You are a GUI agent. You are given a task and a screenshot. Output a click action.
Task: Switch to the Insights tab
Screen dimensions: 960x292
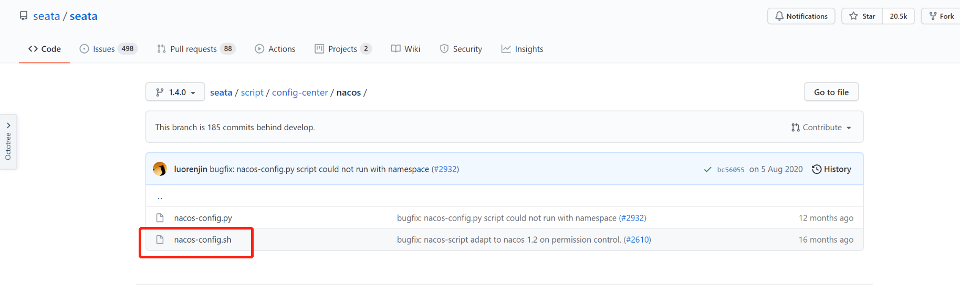(x=523, y=49)
